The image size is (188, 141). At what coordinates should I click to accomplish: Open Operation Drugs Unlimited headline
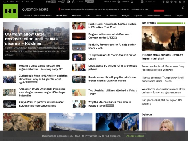42,92
